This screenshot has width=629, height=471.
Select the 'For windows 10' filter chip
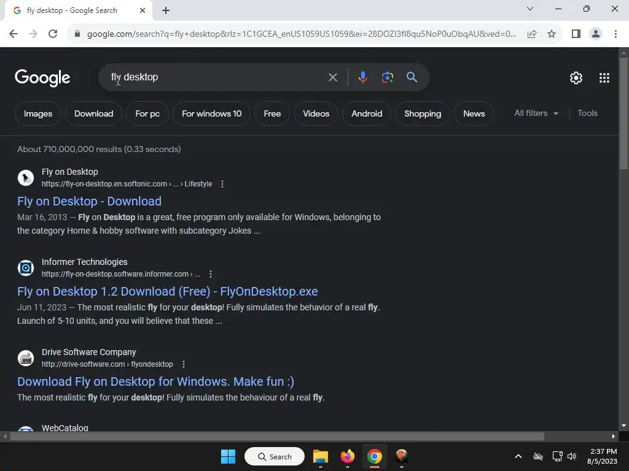point(211,113)
